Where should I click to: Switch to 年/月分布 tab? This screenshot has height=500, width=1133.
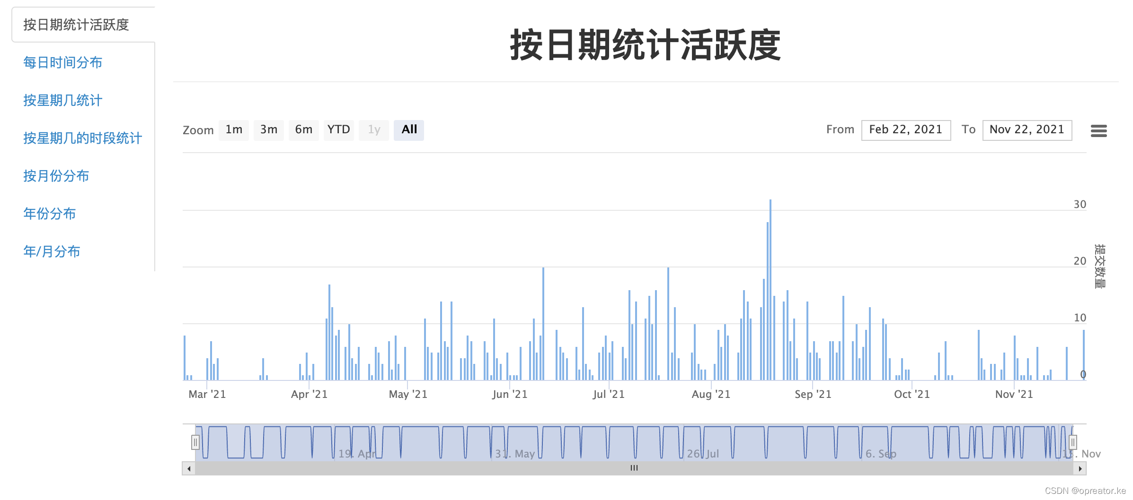[x=52, y=251]
